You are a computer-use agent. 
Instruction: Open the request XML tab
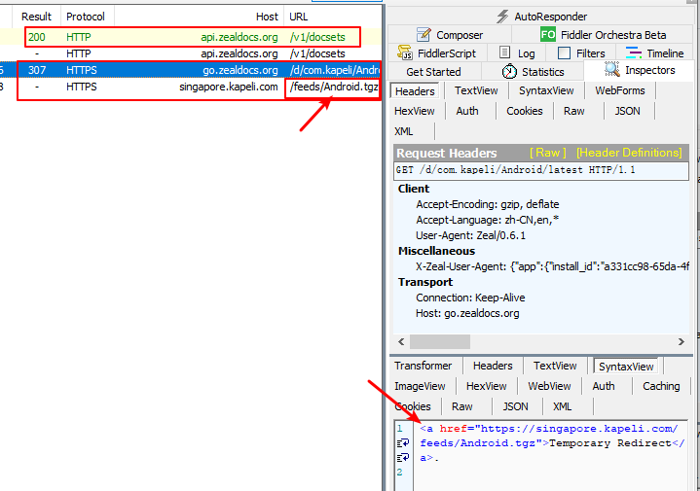coord(404,131)
